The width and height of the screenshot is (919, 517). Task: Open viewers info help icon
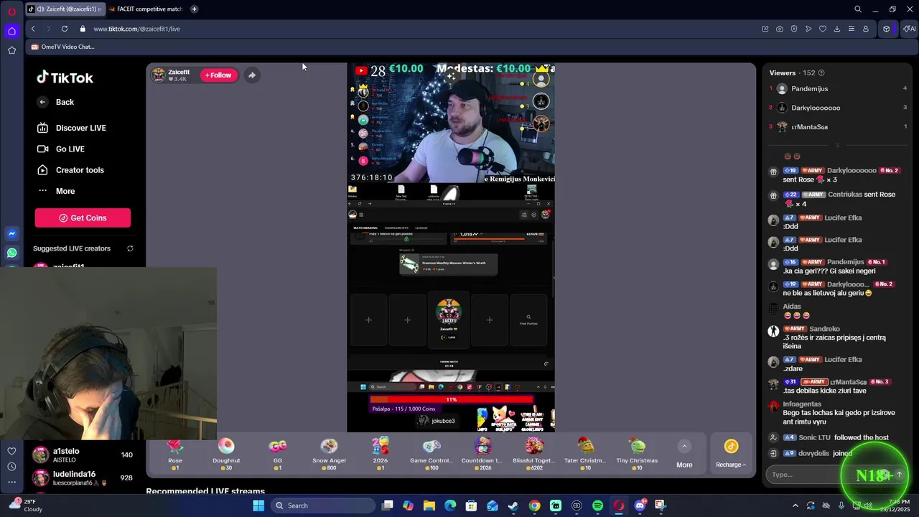click(x=821, y=73)
